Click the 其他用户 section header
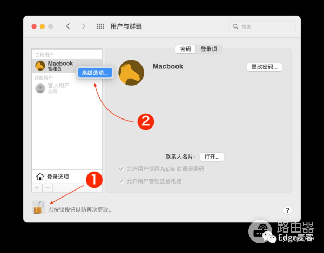Image resolution: width=324 pixels, height=253 pixels. pos(44,78)
